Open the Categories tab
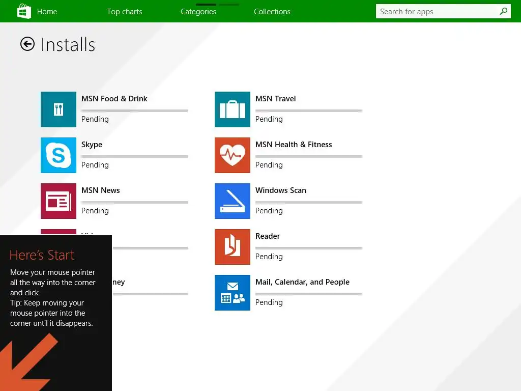This screenshot has width=521, height=391. pyautogui.click(x=198, y=12)
